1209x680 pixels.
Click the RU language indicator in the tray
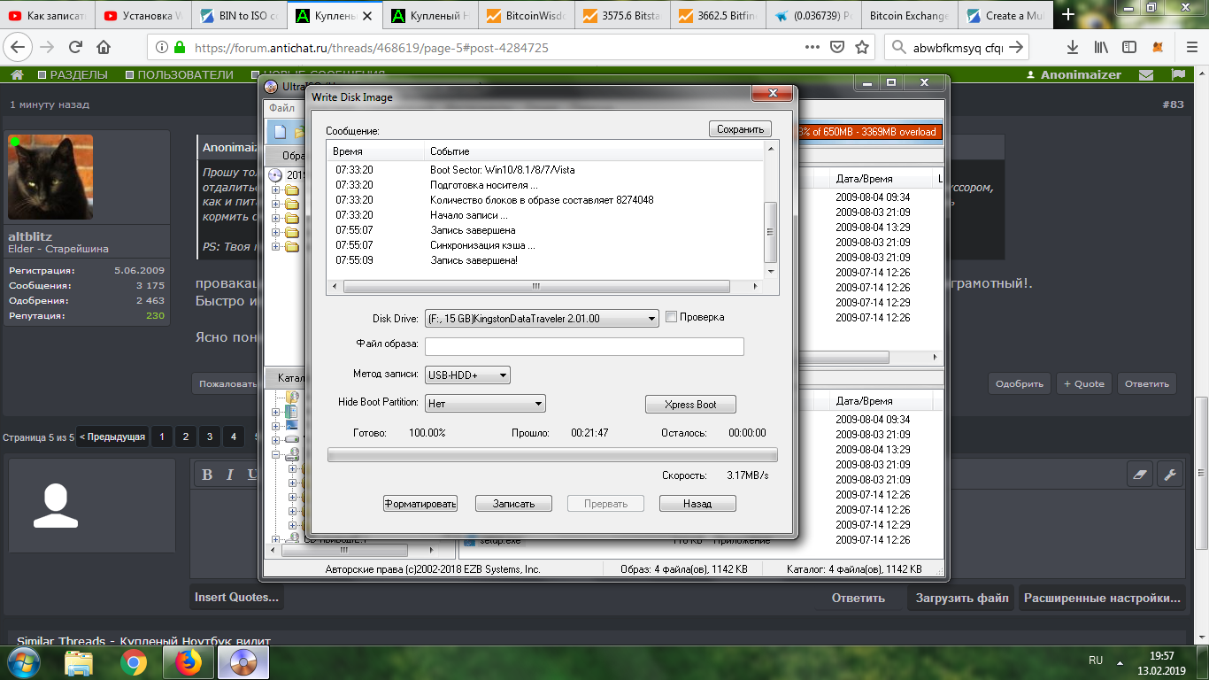[1095, 661]
